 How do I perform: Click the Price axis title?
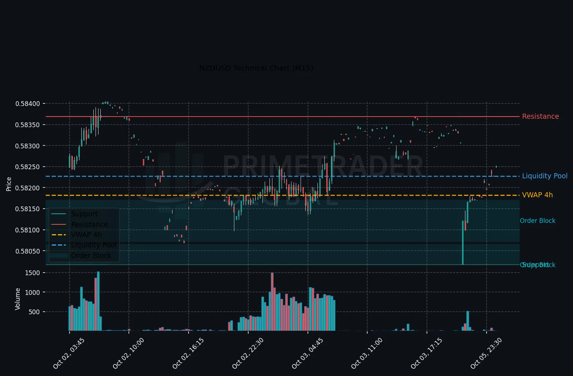[x=9, y=184]
